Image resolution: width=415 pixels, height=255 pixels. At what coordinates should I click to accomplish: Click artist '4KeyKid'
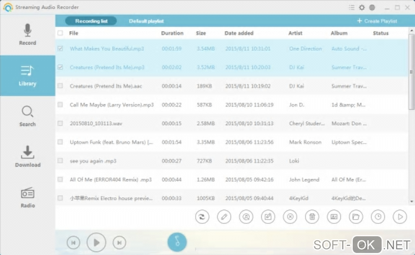299,198
